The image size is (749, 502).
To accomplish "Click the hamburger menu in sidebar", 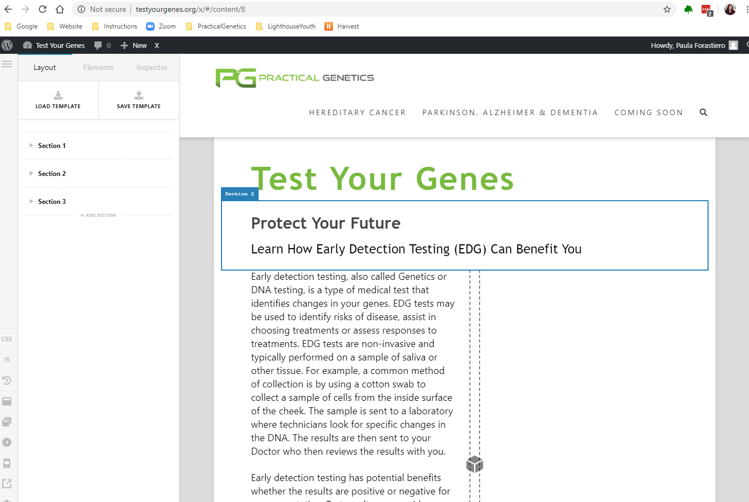I will point(6,64).
